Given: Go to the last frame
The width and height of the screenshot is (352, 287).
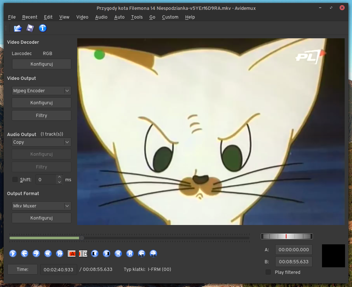Looking at the screenshot, I should (130, 253).
